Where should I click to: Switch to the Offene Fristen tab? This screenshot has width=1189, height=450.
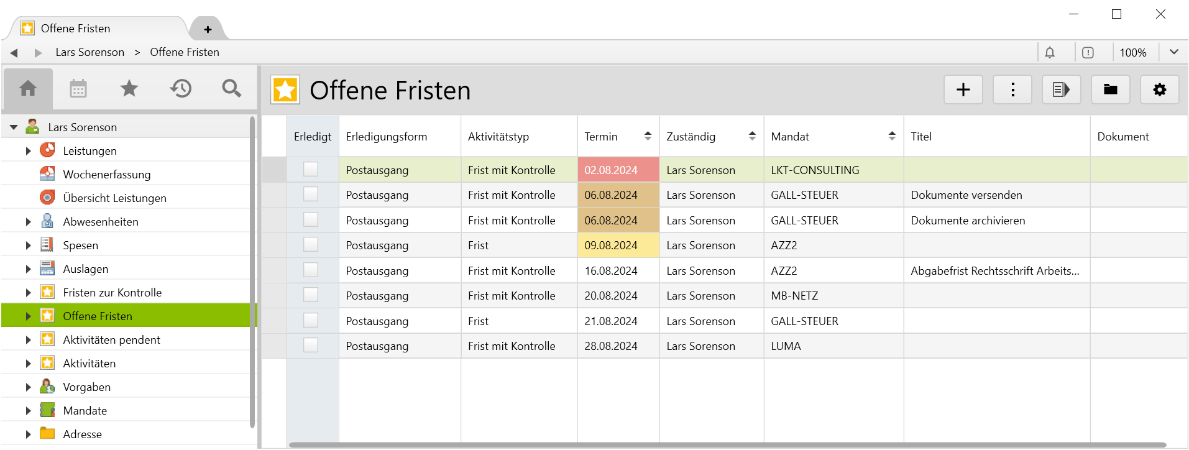pos(76,29)
